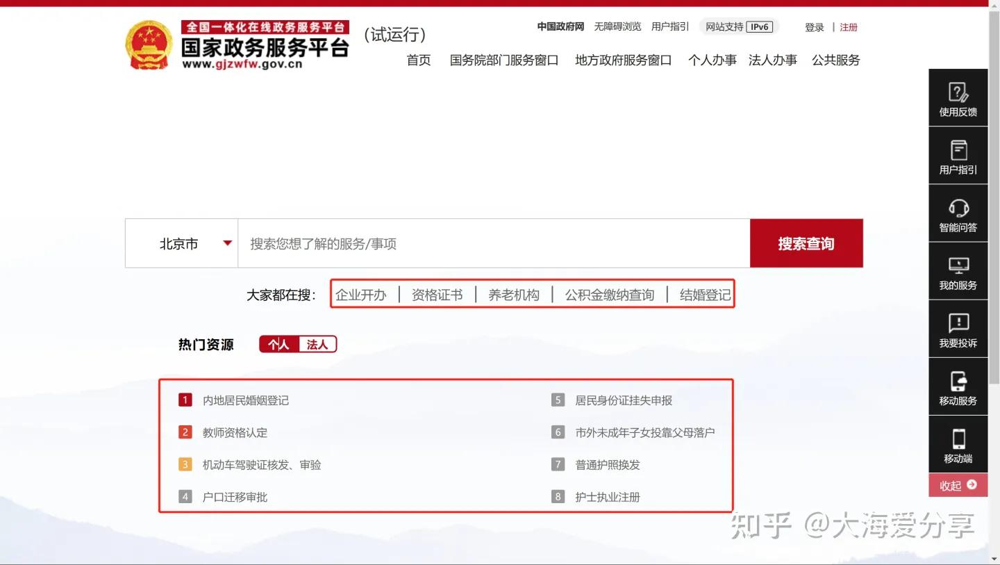Viewport: 1000px width, 565px height.
Task: Select the 个人 hot resources tab
Action: (278, 344)
